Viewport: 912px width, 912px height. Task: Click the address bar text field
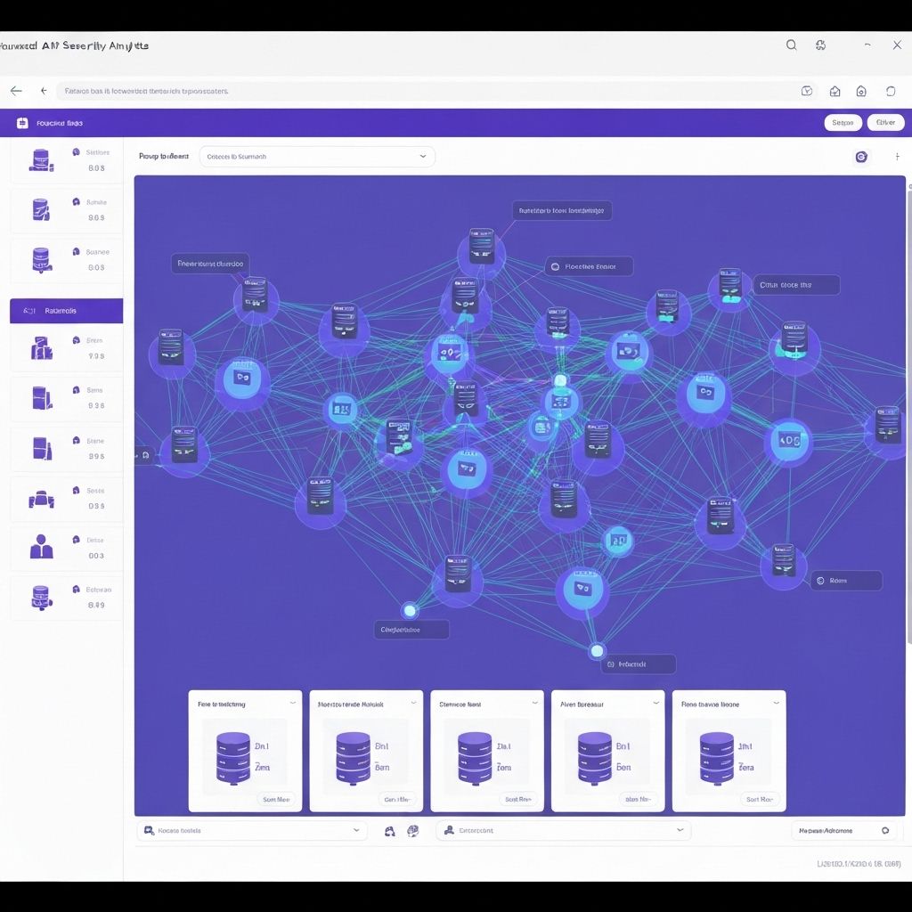[427, 91]
